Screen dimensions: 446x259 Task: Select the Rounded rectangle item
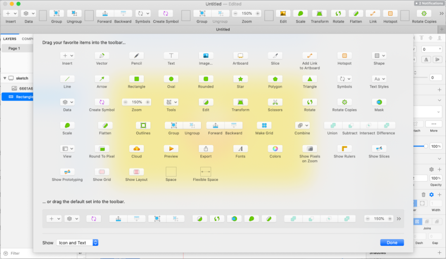pos(206,79)
